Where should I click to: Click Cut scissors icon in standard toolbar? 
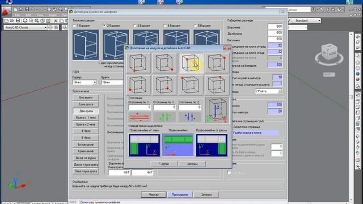[56, 20]
